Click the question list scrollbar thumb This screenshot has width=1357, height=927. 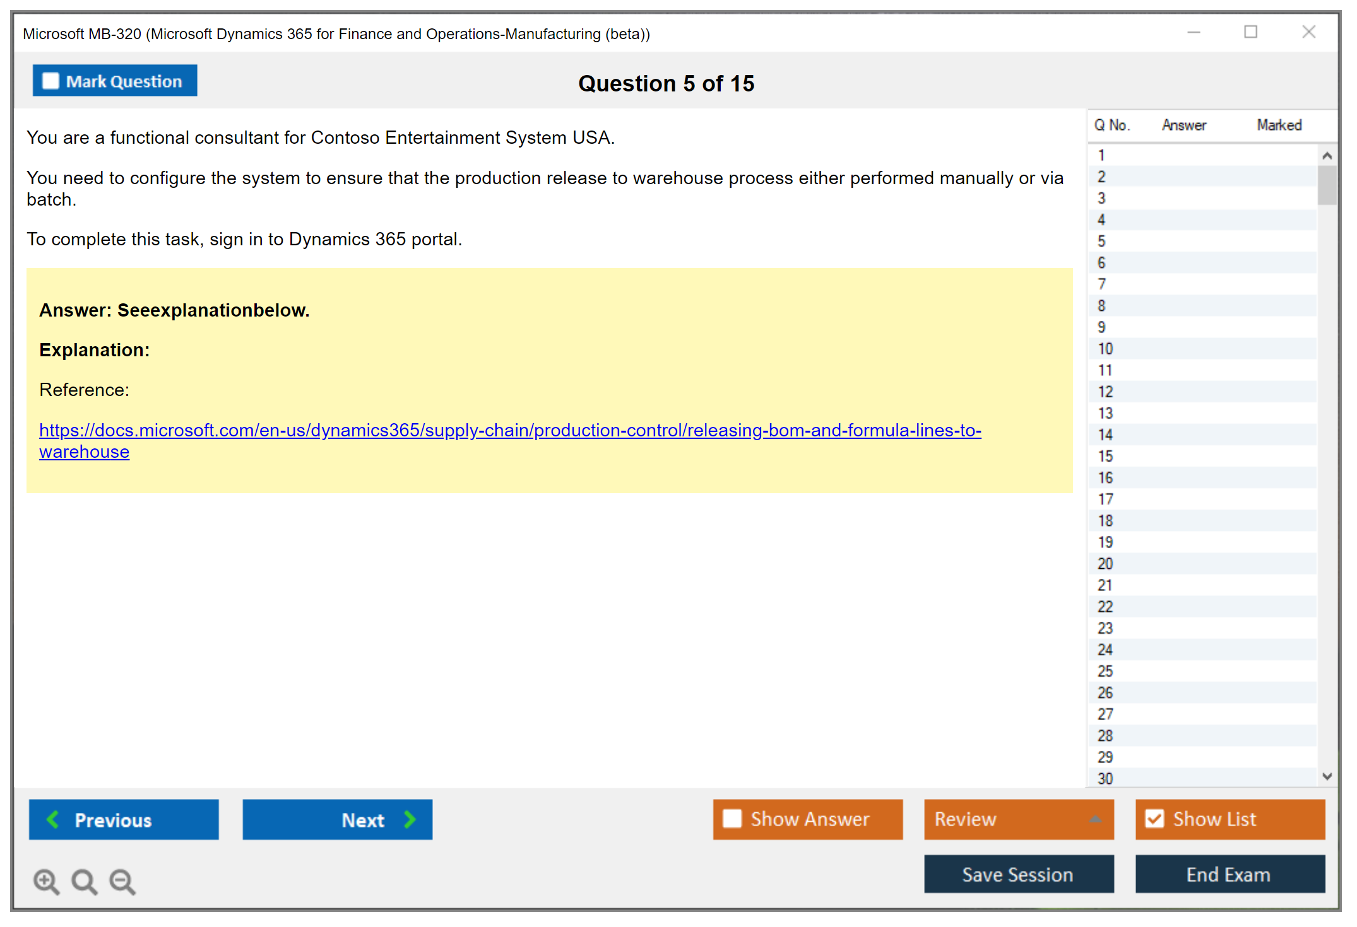[x=1327, y=185]
